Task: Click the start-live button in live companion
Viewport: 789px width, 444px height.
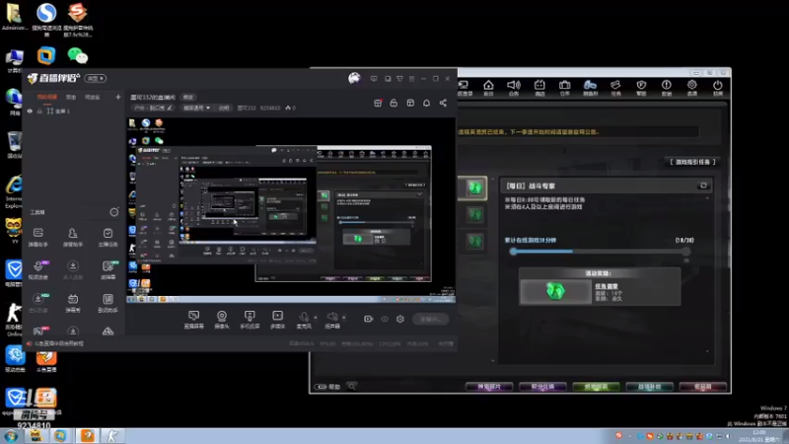Action: click(x=430, y=319)
